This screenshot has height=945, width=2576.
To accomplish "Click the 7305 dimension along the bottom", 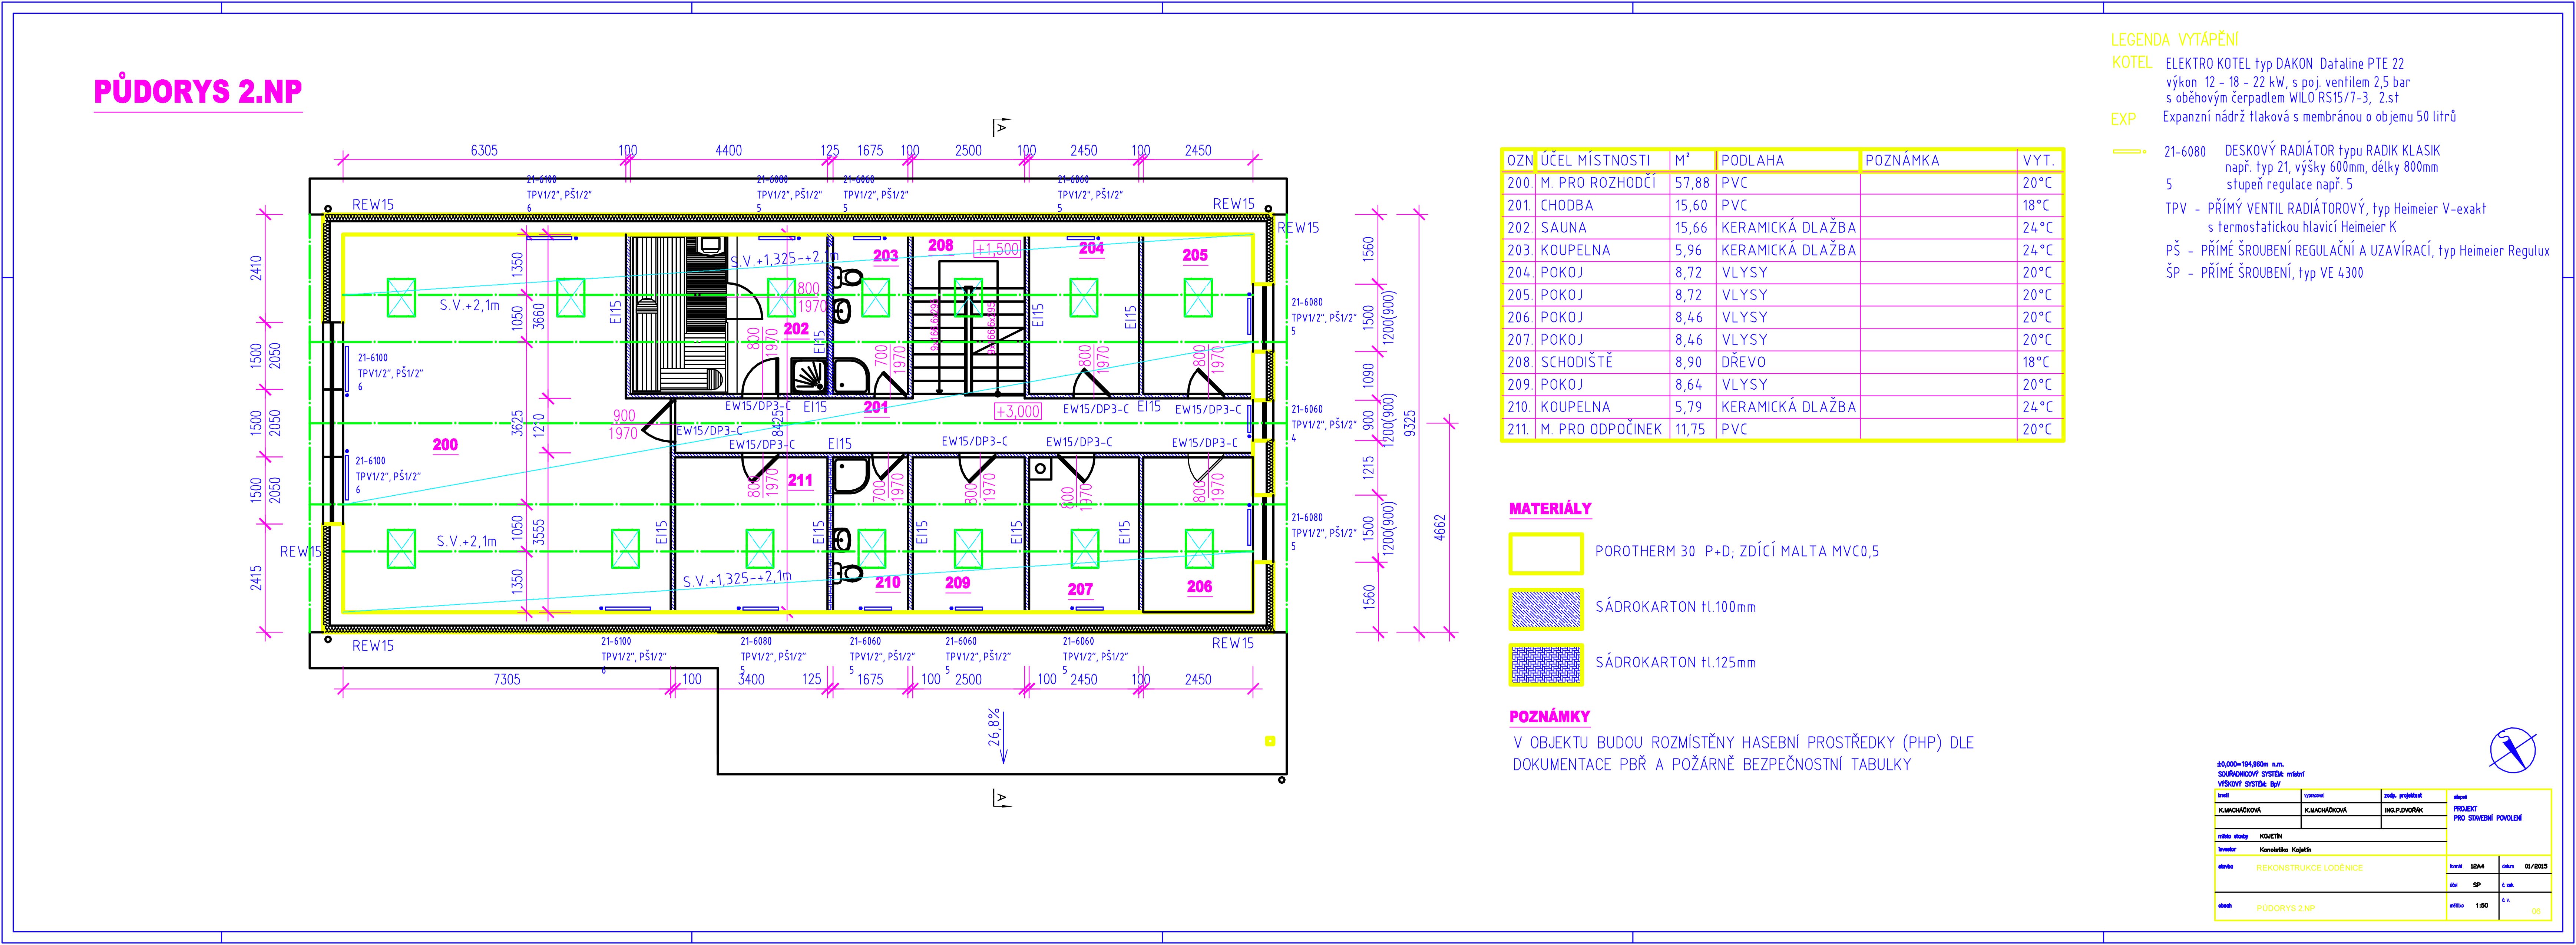I will tap(507, 680).
